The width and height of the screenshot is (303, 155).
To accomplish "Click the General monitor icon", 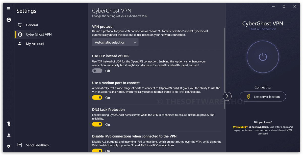I will (x=20, y=25).
